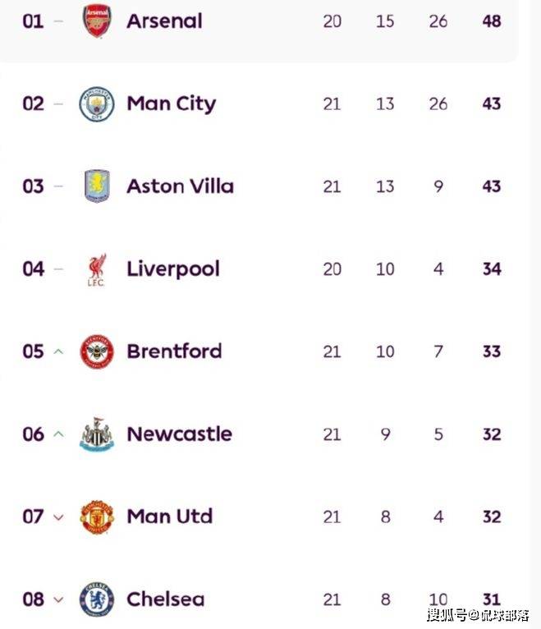The image size is (541, 629).
Task: Click Chelsea's down-arrow position indicator
Action: pos(58,599)
